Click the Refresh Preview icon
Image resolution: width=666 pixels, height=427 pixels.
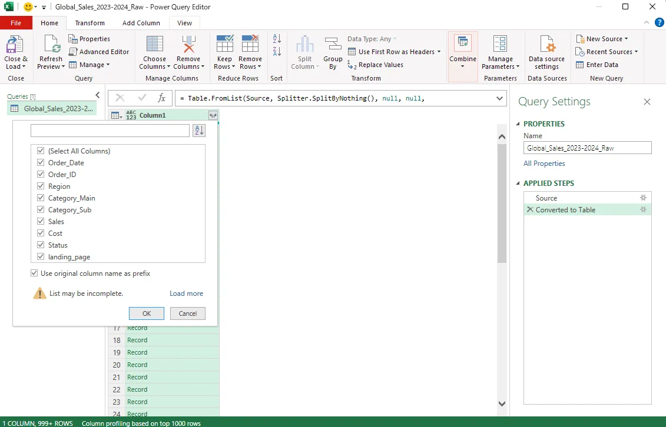pyautogui.click(x=51, y=45)
